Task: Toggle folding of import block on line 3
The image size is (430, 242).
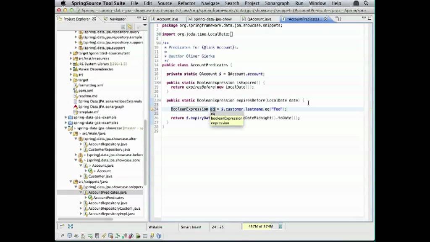Action: pyautogui.click(x=160, y=34)
